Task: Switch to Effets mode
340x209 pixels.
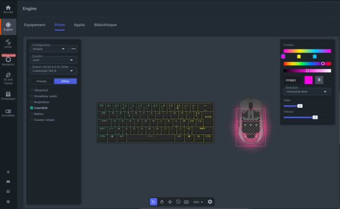Action: [65, 81]
